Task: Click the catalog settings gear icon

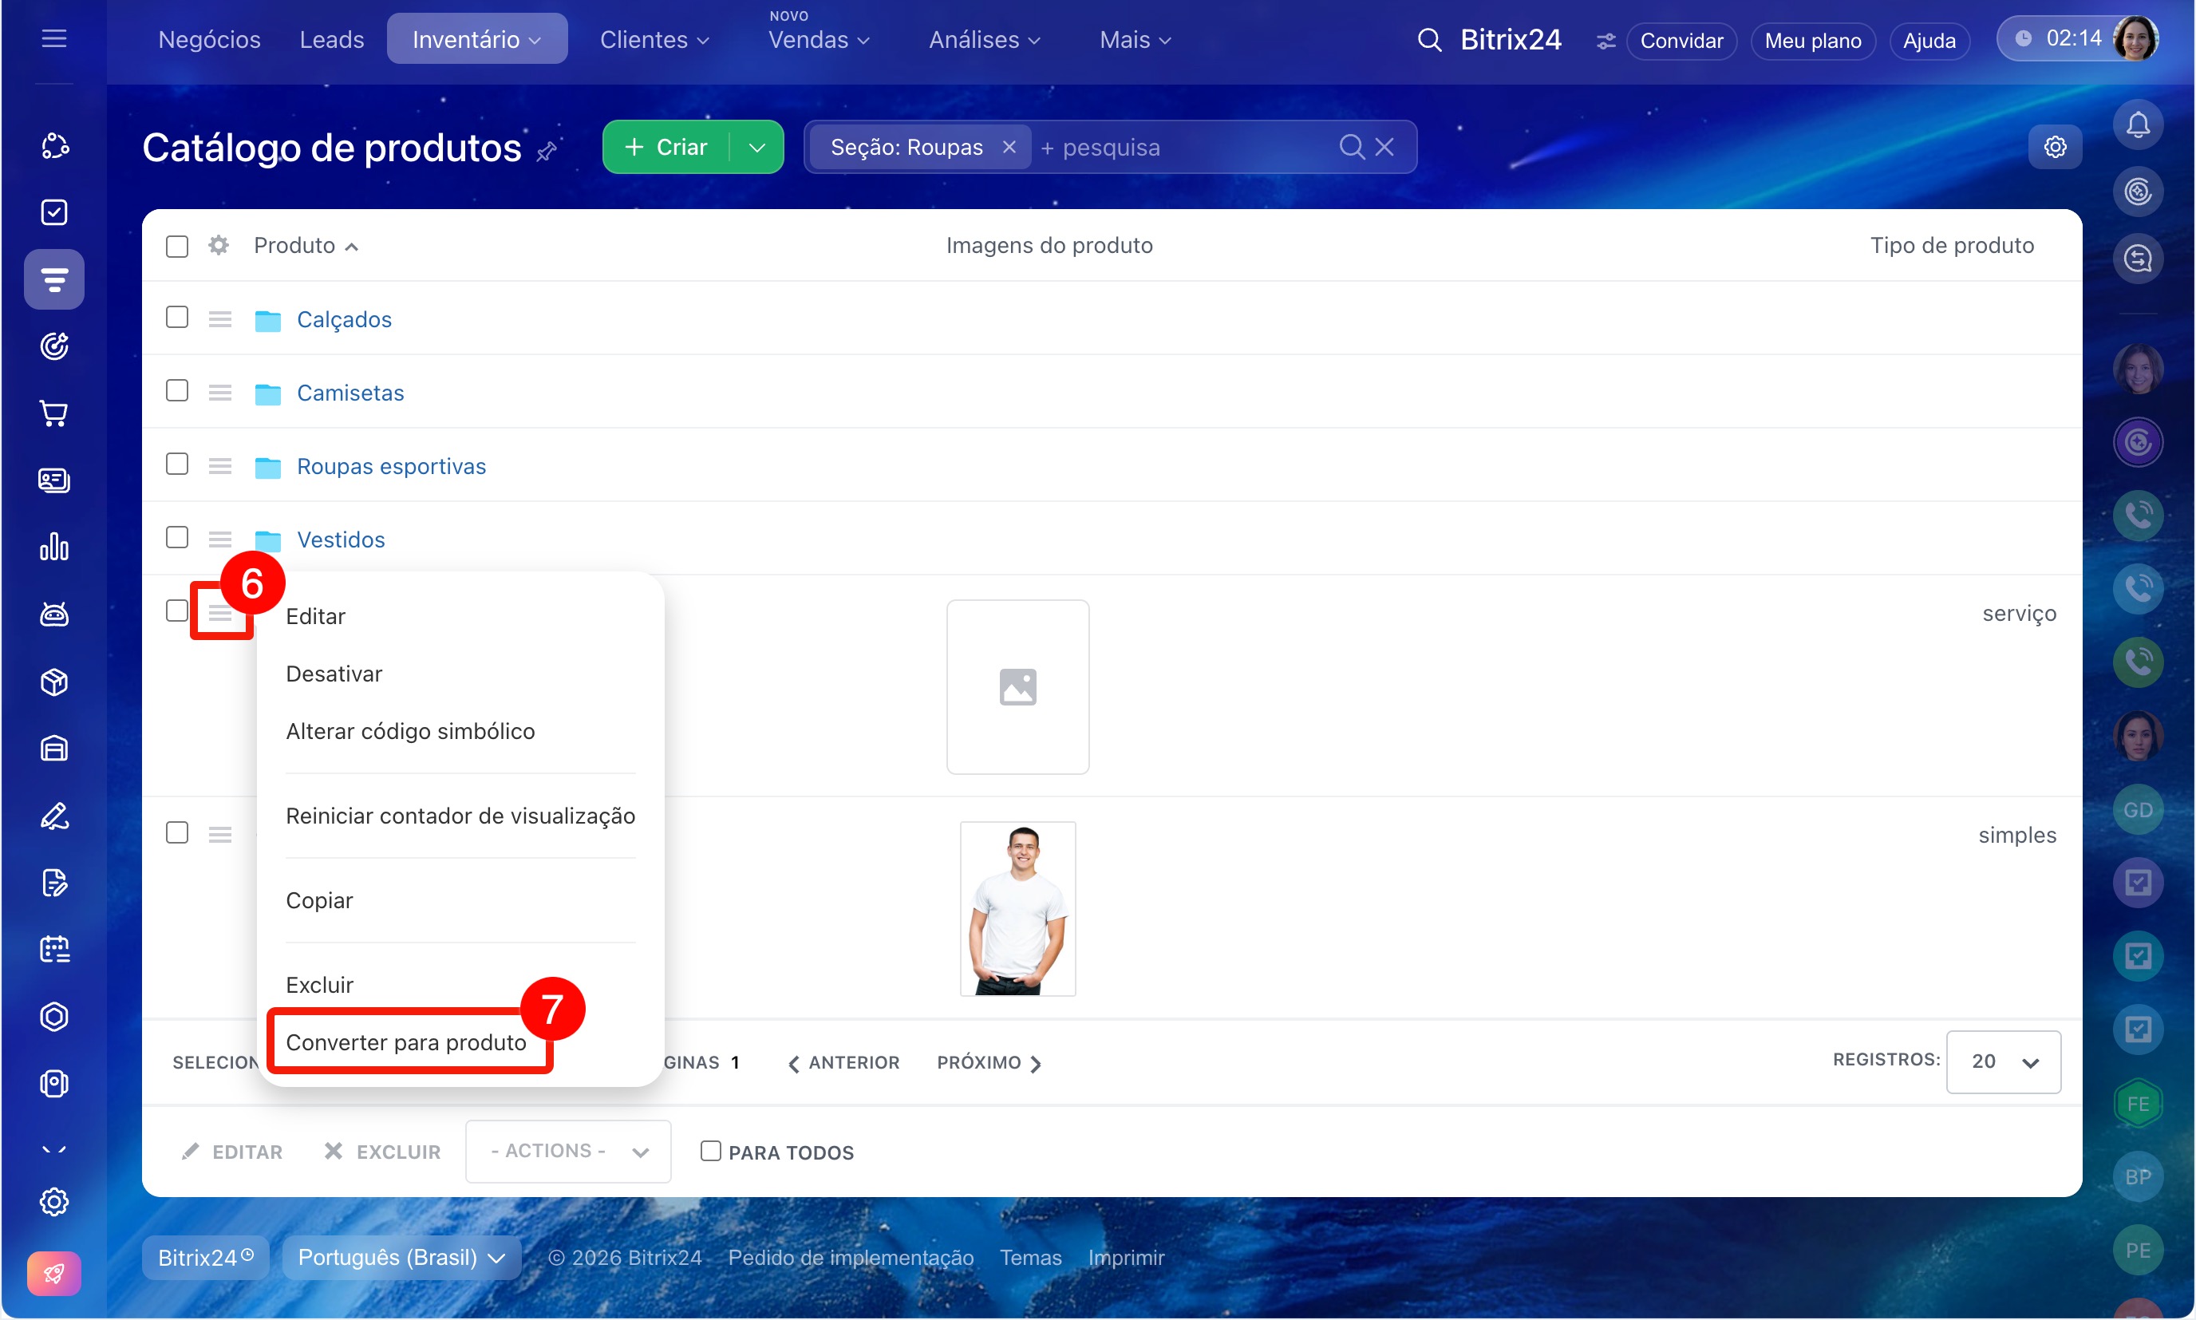Action: (2054, 147)
